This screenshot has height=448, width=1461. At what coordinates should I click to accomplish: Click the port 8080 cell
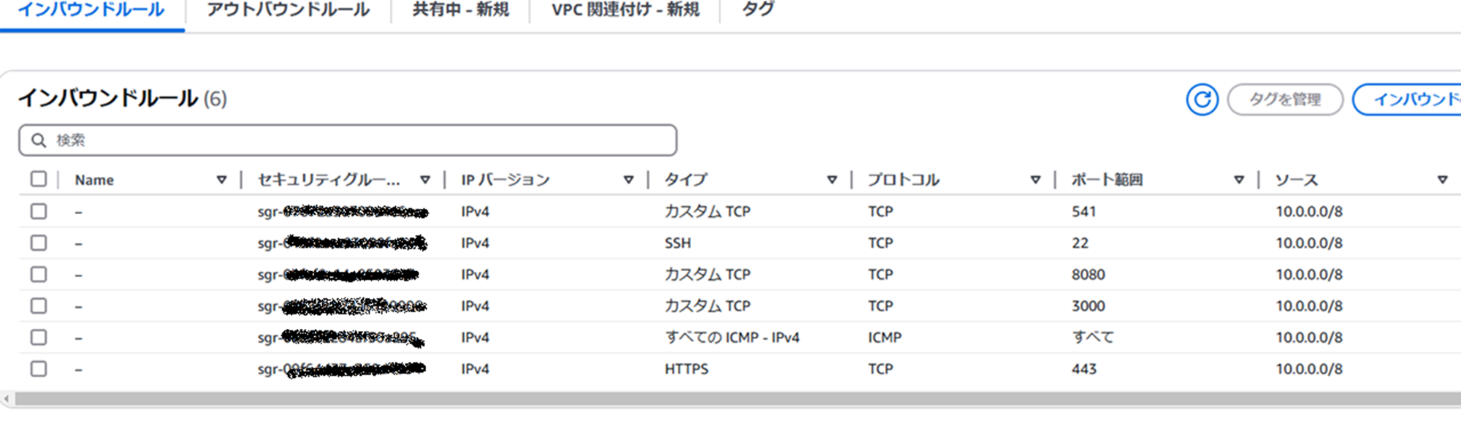click(1088, 275)
